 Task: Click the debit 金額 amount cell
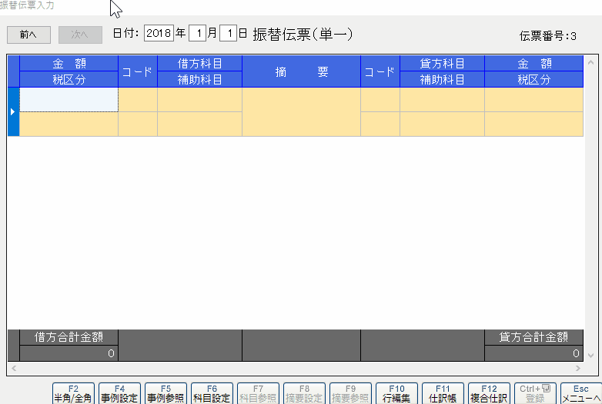[x=69, y=99]
